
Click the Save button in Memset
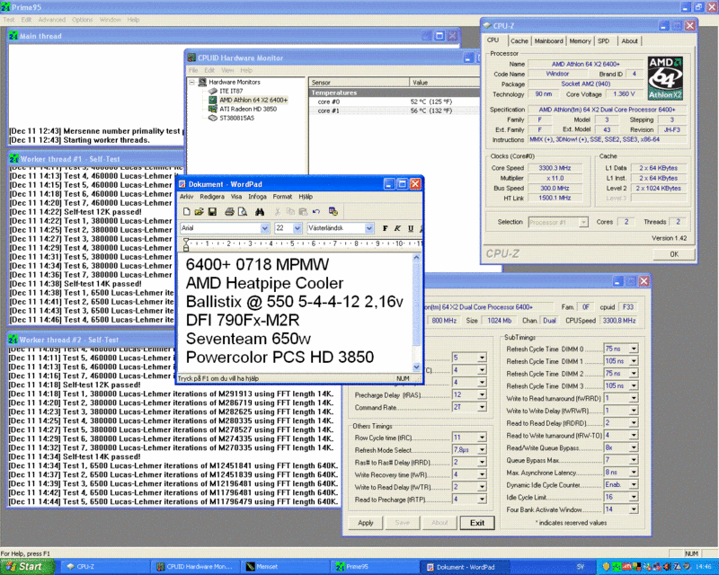(x=402, y=523)
